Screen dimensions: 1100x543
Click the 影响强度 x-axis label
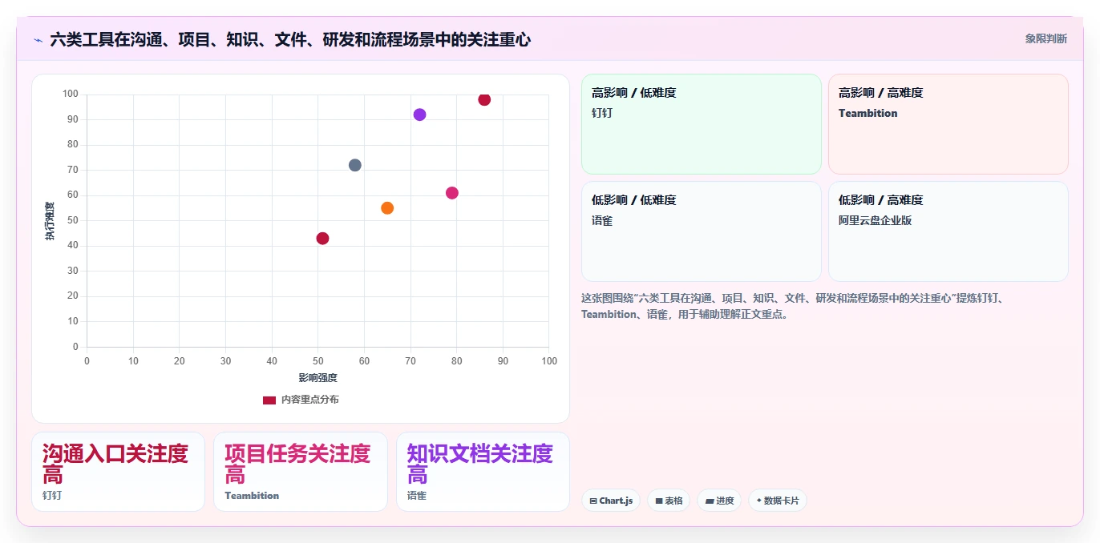(x=318, y=377)
